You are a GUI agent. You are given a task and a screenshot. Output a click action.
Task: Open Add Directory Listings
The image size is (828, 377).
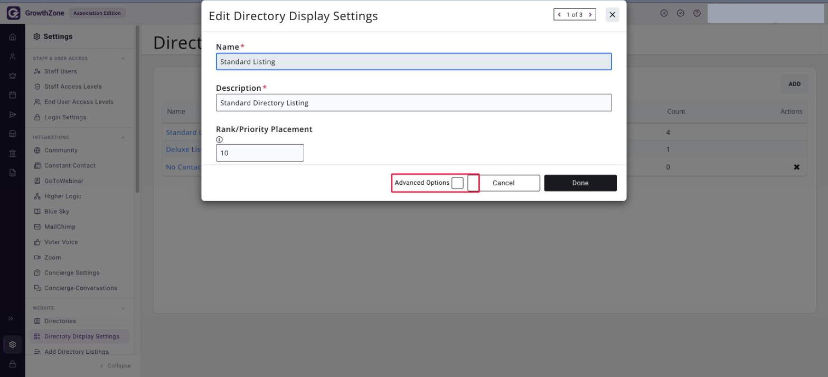[77, 352]
